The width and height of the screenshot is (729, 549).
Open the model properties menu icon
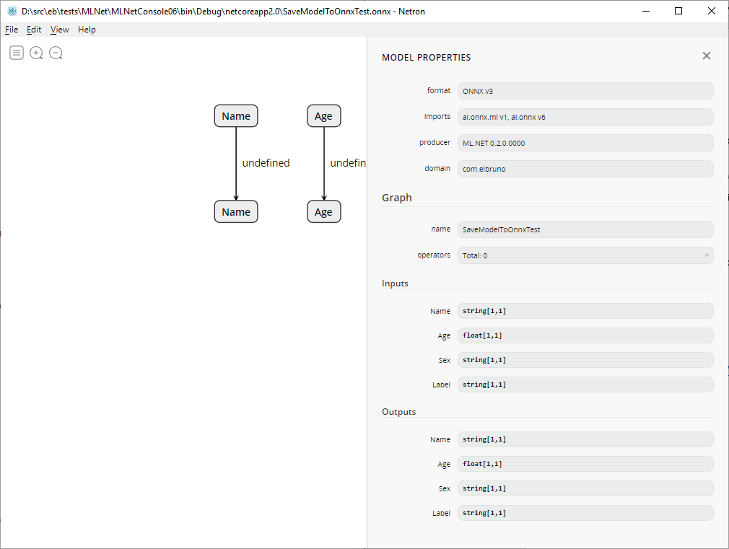click(x=17, y=53)
